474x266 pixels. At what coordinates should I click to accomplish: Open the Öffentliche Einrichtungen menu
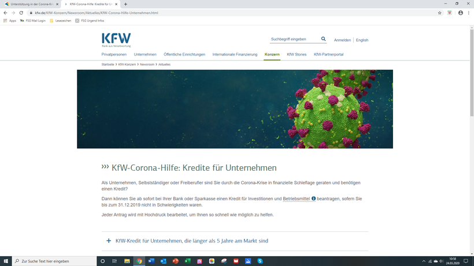tap(184, 55)
